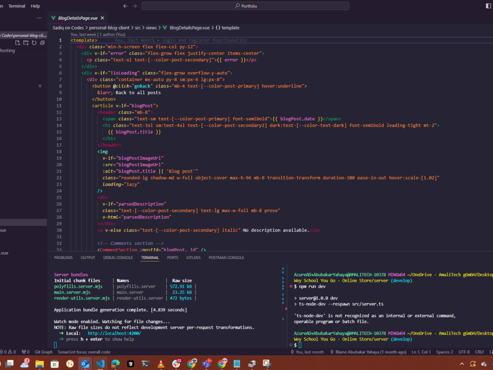Open the 'personal-blog-client' breadcrumb
This screenshot has width=493, height=370.
click(109, 28)
